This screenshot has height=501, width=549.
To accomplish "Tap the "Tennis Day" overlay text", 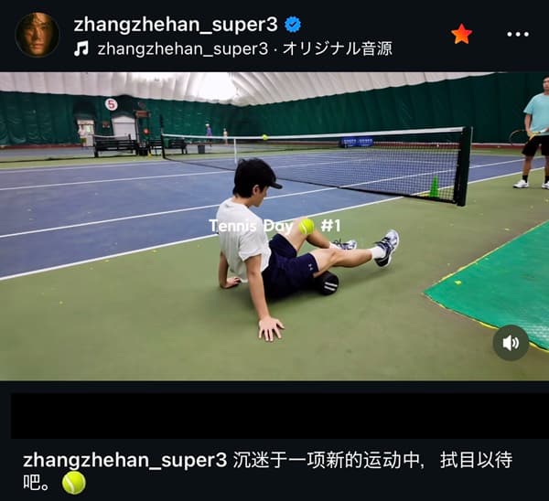I will point(251,226).
